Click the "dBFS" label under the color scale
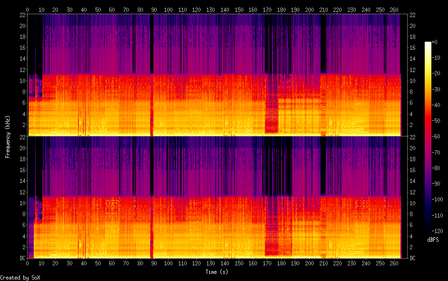 (433, 240)
